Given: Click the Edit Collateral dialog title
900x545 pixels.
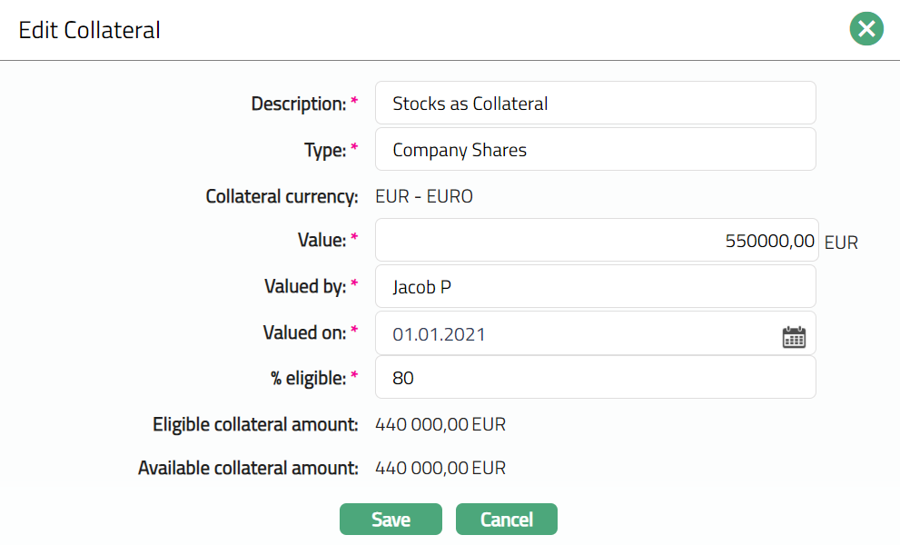Looking at the screenshot, I should (90, 30).
